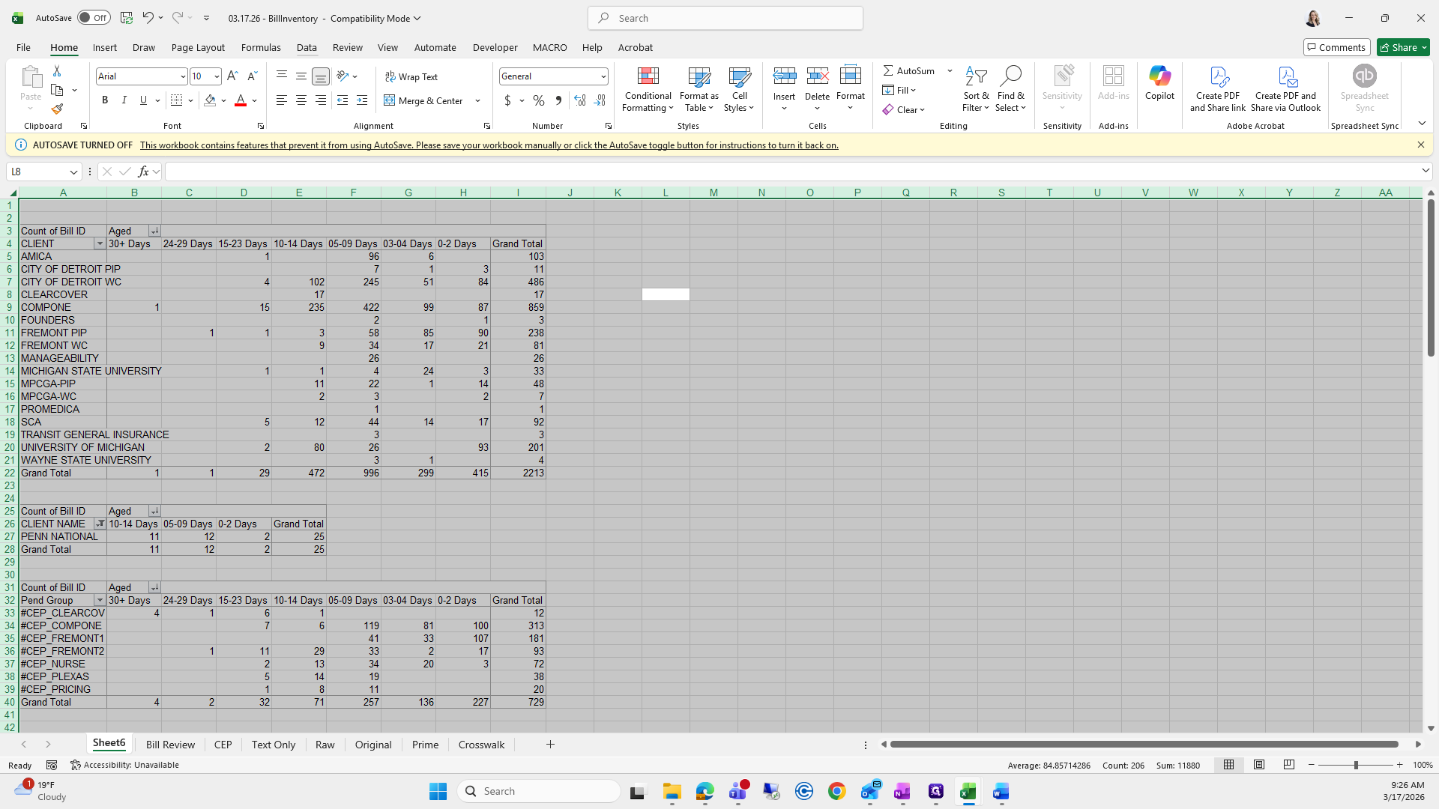The height and width of the screenshot is (809, 1439).
Task: Open the CLIENT pivot filter dropdown
Action: [x=99, y=244]
